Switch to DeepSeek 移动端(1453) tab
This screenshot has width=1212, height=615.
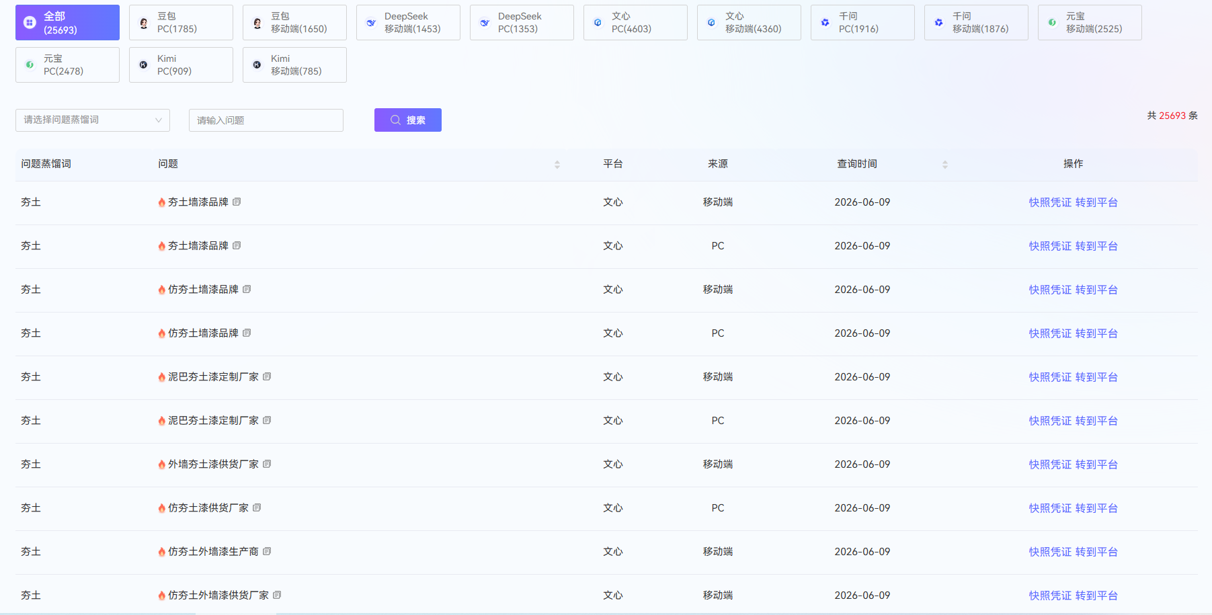408,22
